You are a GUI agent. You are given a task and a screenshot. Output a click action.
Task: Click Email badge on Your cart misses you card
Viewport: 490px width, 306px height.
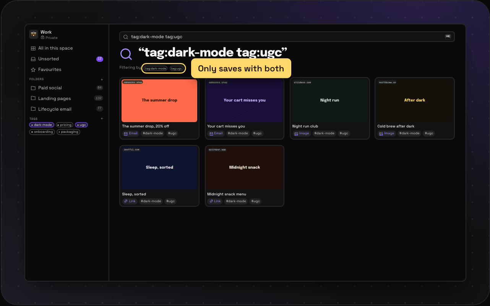click(x=216, y=134)
